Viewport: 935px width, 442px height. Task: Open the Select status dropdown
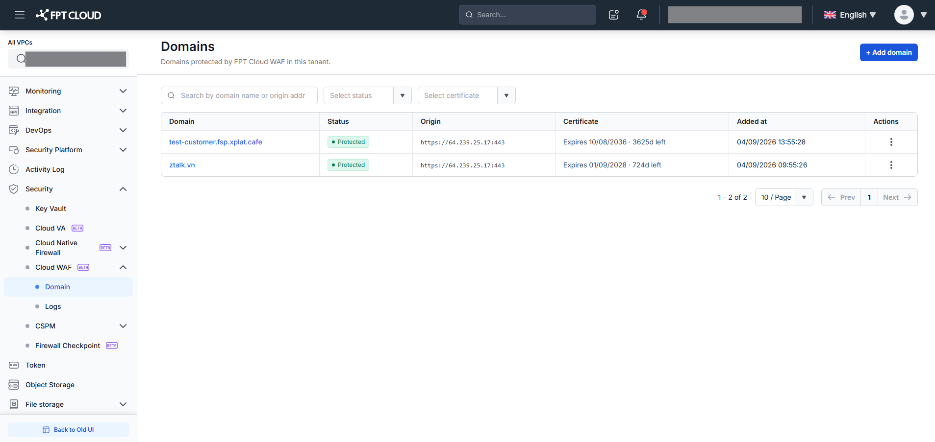367,95
